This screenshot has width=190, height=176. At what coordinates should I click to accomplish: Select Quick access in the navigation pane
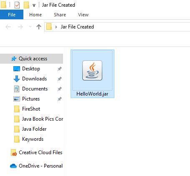point(31,59)
